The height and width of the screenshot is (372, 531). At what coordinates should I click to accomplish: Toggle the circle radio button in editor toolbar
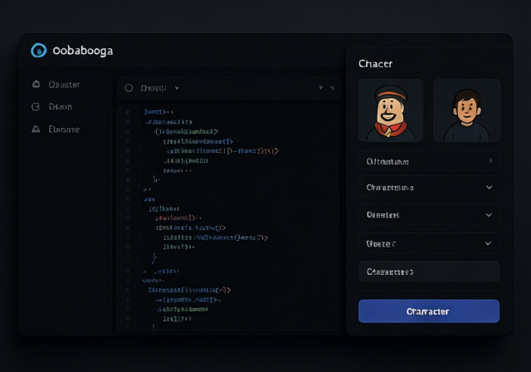(129, 88)
